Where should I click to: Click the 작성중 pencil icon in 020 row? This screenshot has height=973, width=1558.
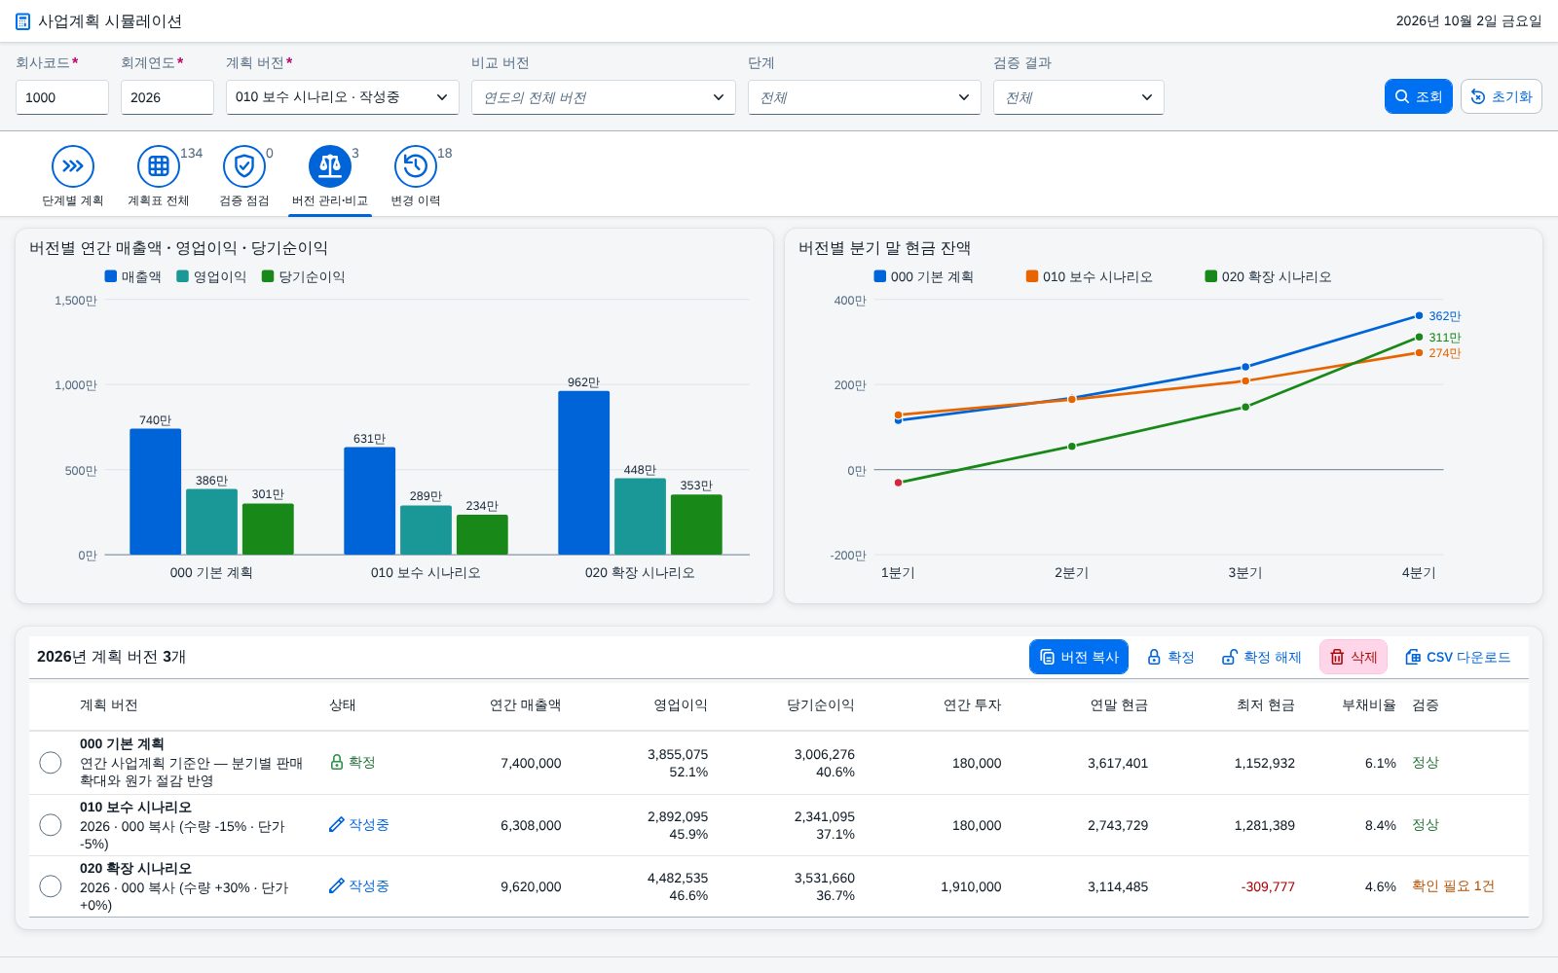(x=337, y=885)
